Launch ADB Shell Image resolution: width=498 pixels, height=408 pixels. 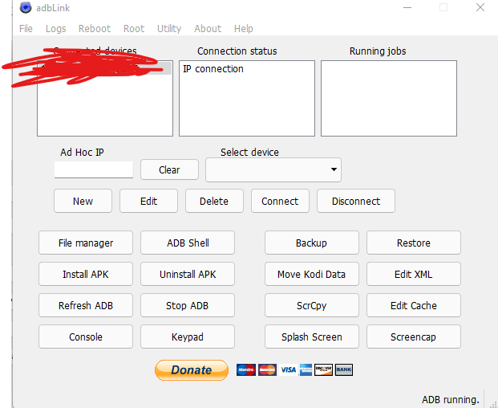click(188, 243)
